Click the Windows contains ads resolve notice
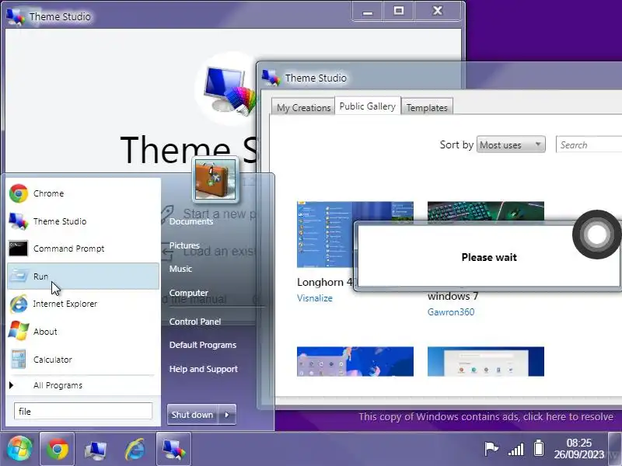Viewport: 622px width, 466px height. (486, 417)
